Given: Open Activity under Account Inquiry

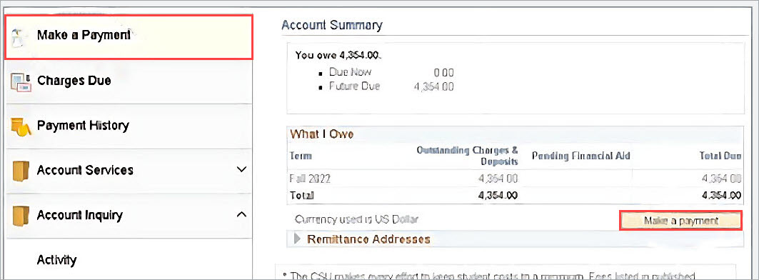Looking at the screenshot, I should tap(56, 260).
